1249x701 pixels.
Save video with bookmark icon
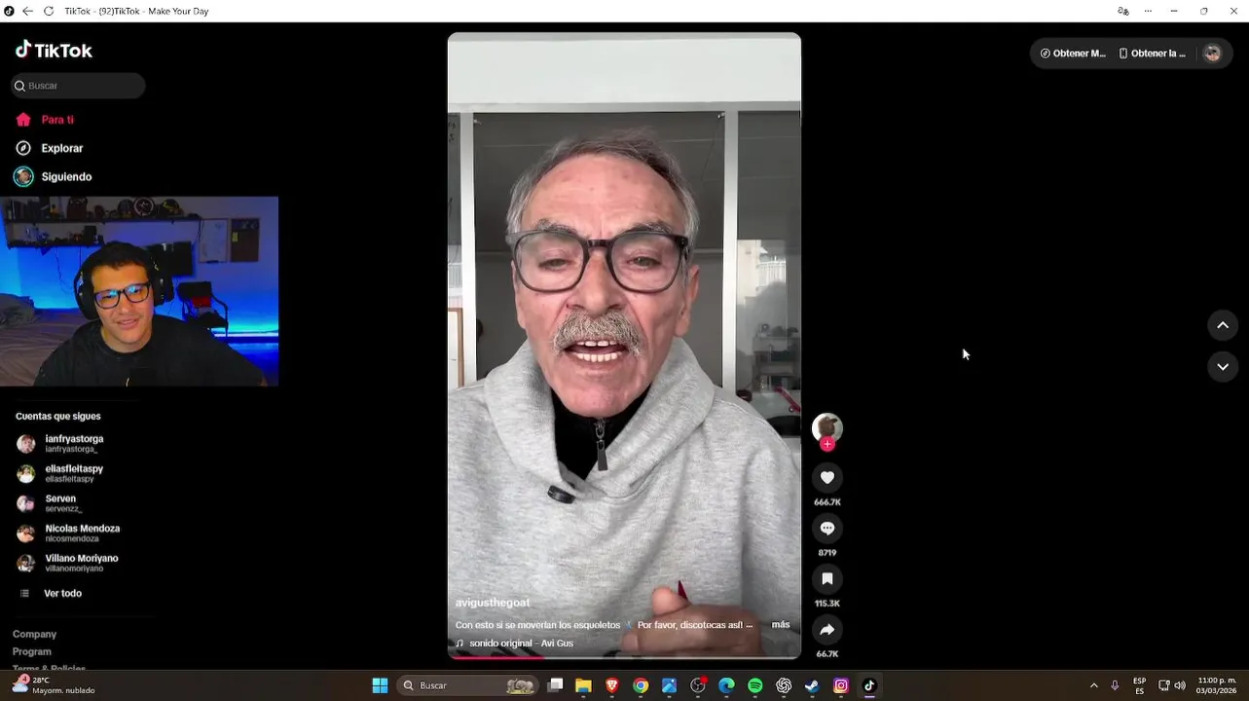point(827,578)
